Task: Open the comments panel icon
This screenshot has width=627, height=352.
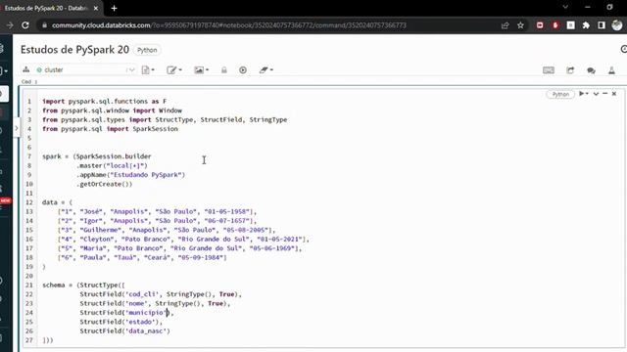Action: pyautogui.click(x=591, y=70)
